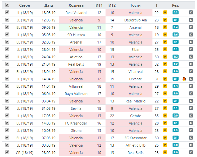Viewport: 197px width, 157px height.
Task: Uncheck checkbox for CR 28.02.19 match
Action: (x=7, y=152)
